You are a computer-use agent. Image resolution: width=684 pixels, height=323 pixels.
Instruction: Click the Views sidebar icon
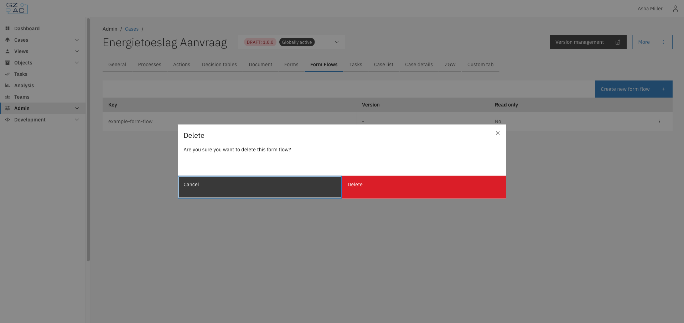point(7,51)
